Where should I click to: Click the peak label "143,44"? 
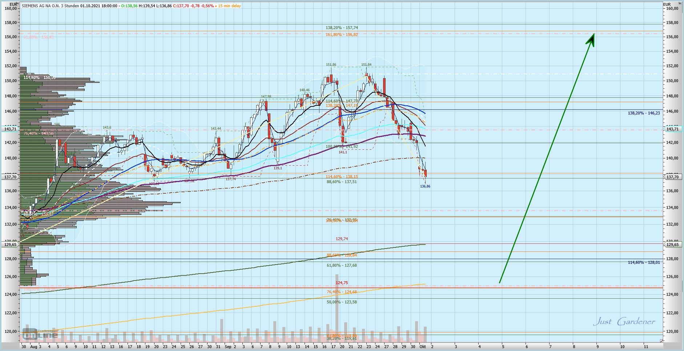pos(216,129)
